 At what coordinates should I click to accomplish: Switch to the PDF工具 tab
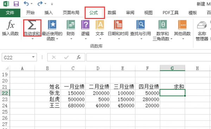[171, 13]
